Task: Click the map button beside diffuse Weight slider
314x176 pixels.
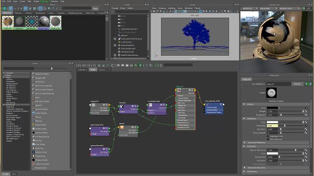Action: point(306,111)
